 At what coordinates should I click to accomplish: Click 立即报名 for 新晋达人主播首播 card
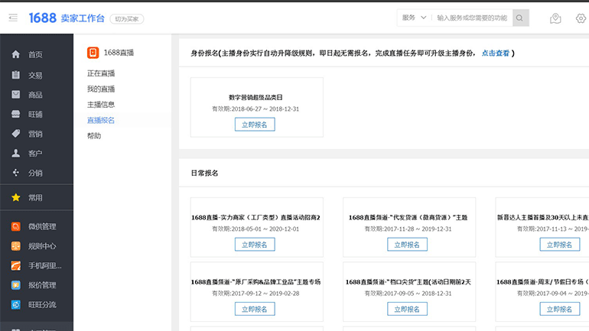[560, 245]
